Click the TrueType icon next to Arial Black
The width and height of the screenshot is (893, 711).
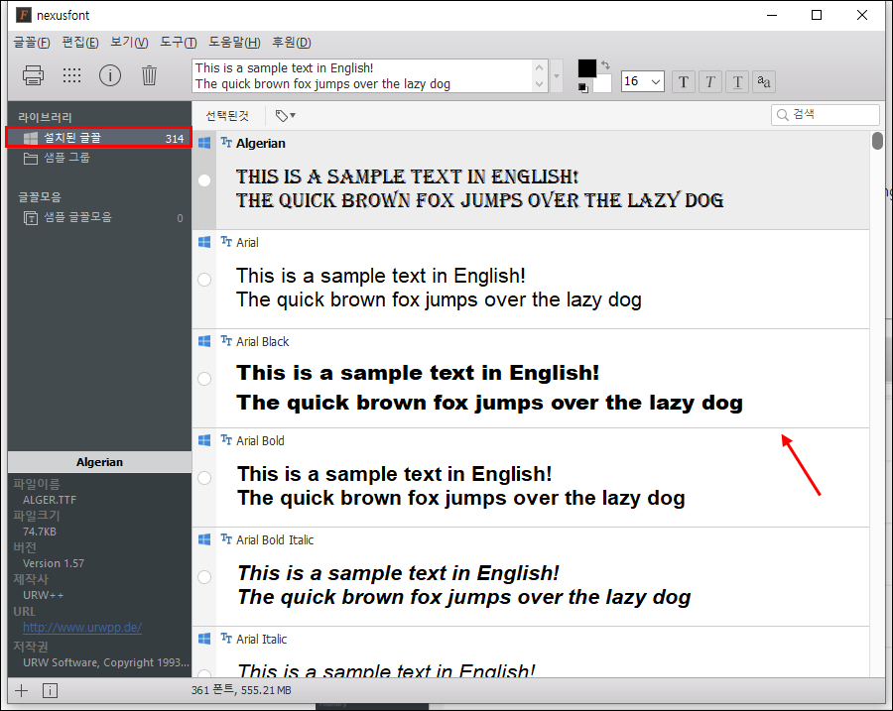click(x=226, y=340)
